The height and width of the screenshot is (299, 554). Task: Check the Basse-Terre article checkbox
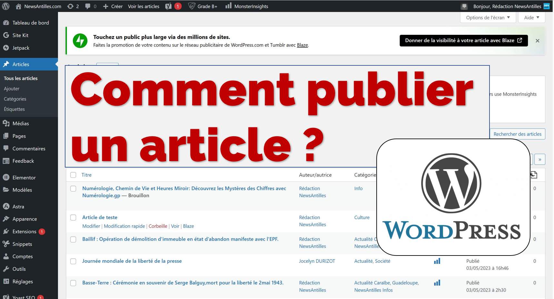[73, 283]
